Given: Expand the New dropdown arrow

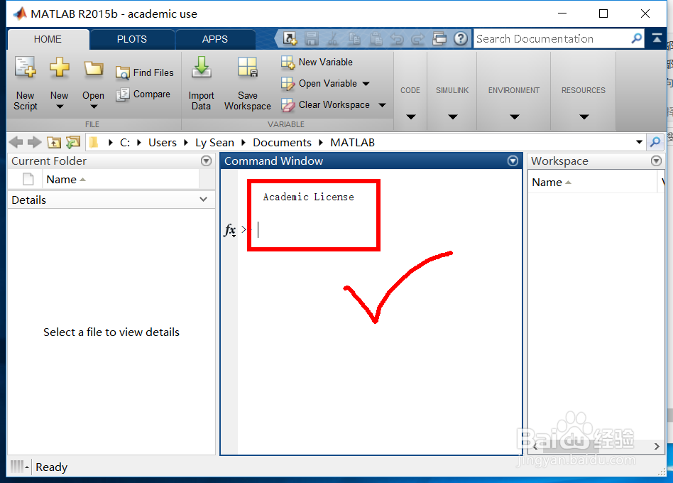Looking at the screenshot, I should [60, 107].
